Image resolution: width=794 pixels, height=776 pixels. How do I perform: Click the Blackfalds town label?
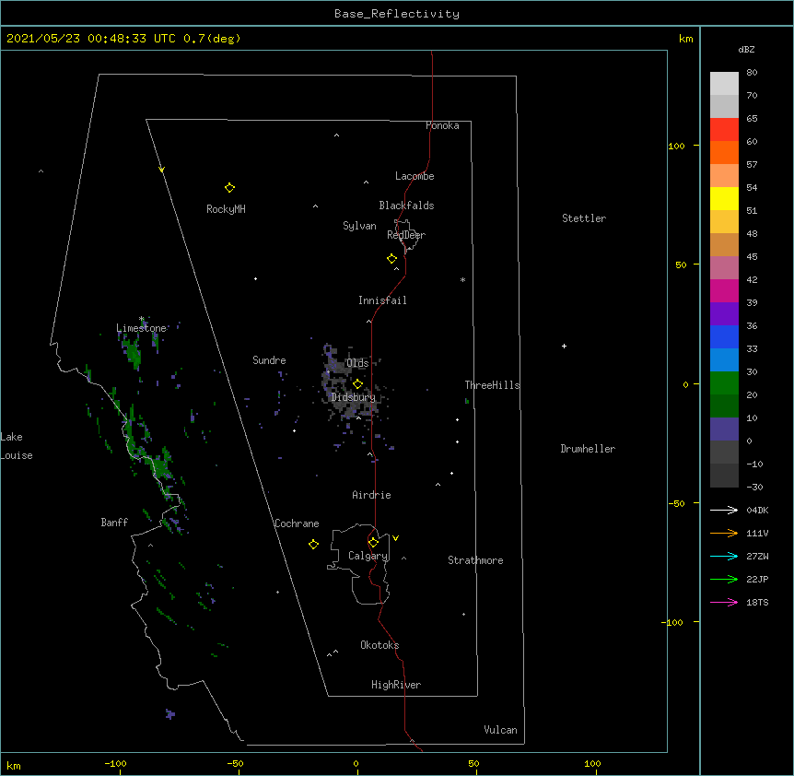406,206
